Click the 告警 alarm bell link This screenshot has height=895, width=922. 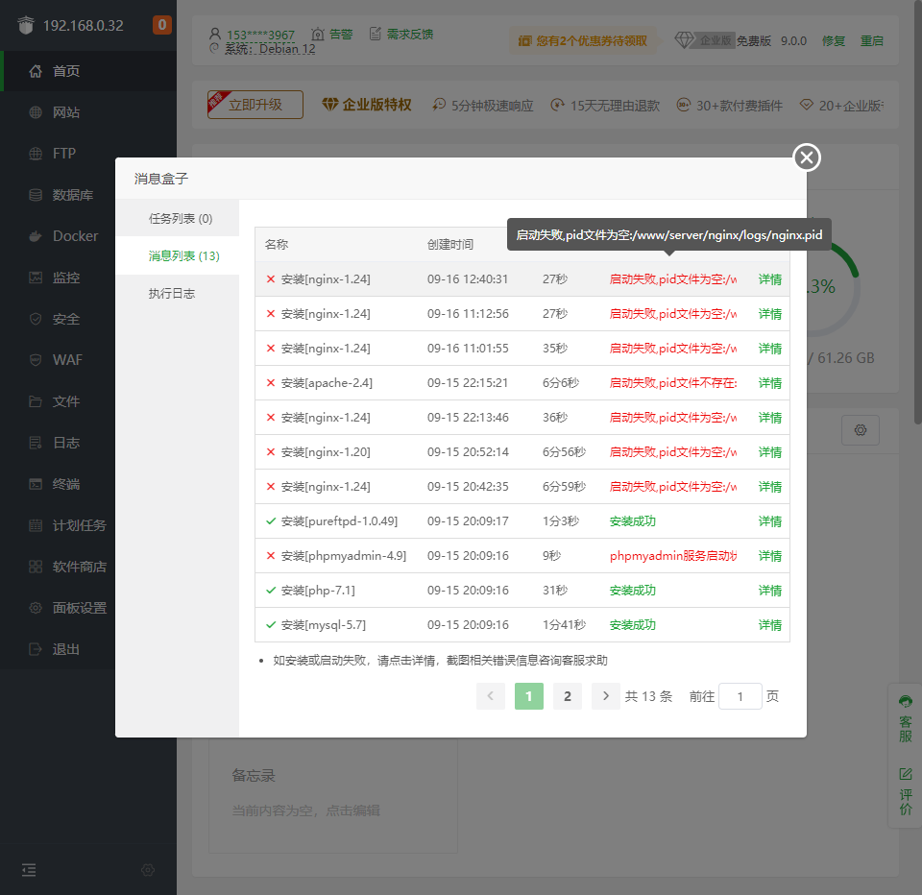[x=332, y=35]
